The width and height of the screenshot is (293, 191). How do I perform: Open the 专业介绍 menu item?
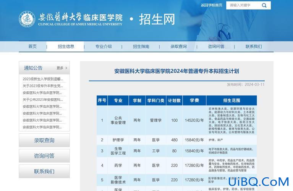click(x=104, y=46)
